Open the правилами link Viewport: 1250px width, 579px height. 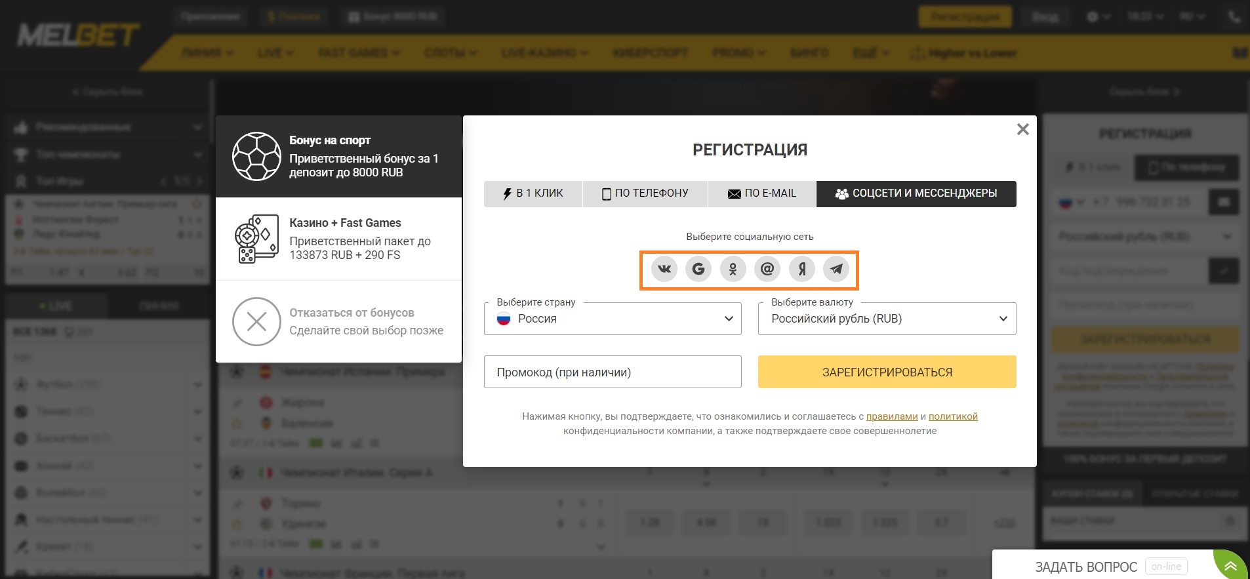point(892,416)
